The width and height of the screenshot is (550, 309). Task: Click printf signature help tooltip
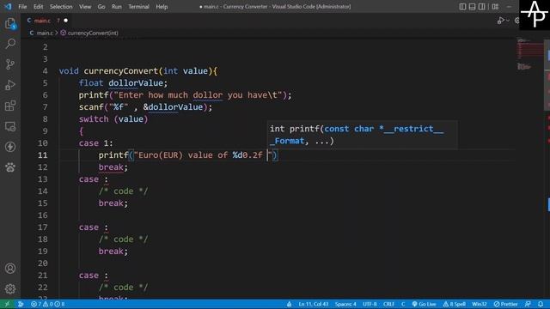click(x=362, y=135)
